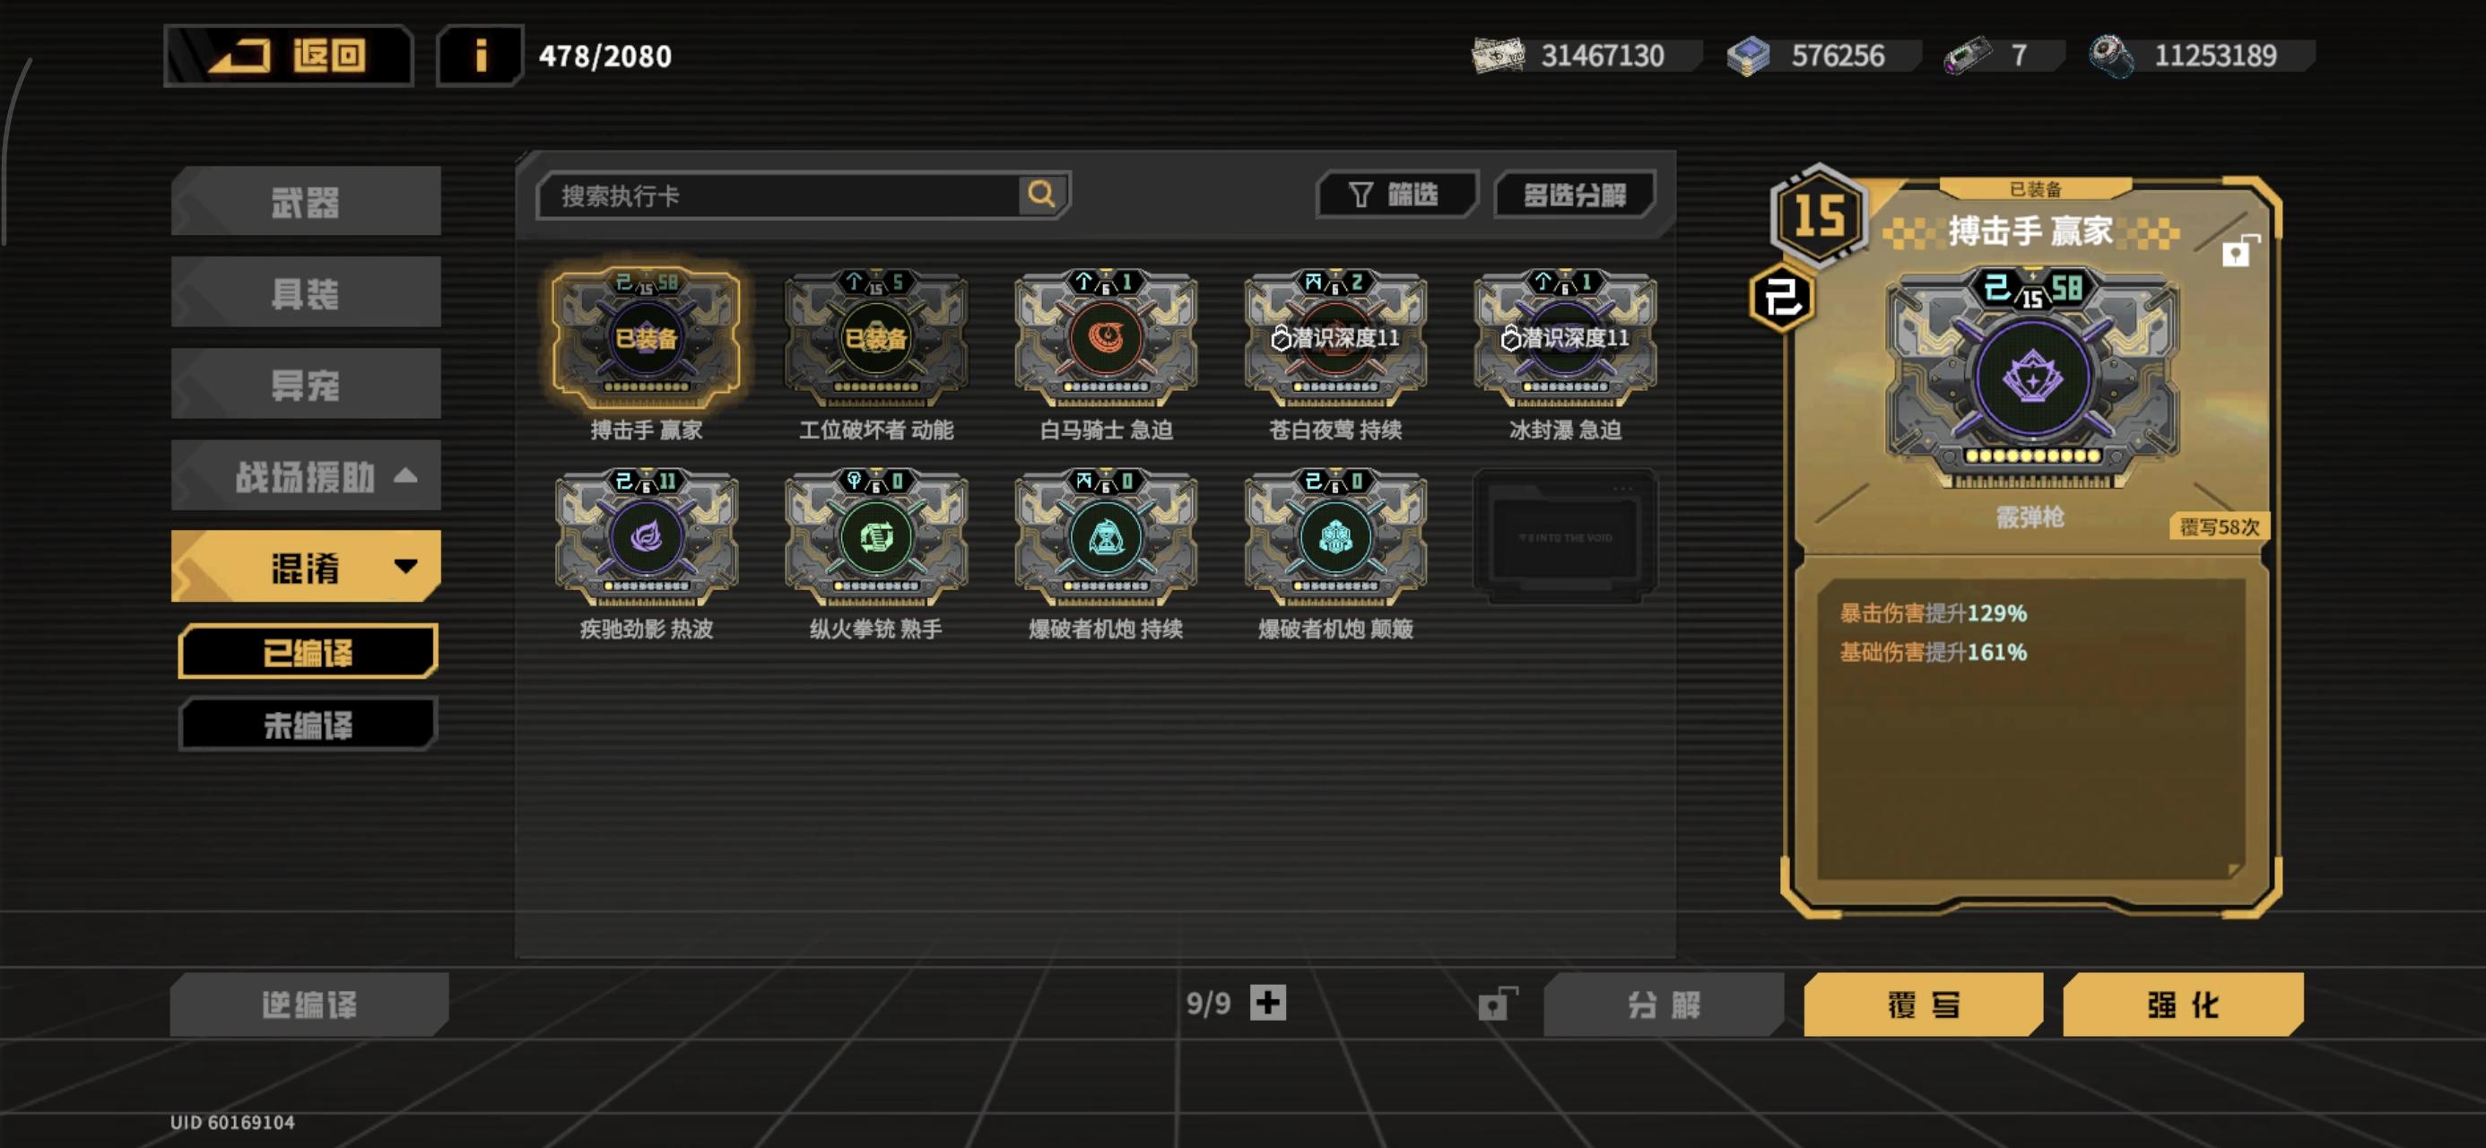Click the search magnifier icon
The width and height of the screenshot is (2486, 1148).
(x=1041, y=194)
